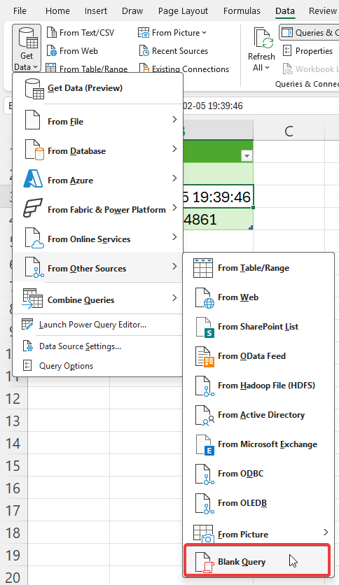Choose Blank Query option
The width and height of the screenshot is (339, 585).
coord(257,562)
